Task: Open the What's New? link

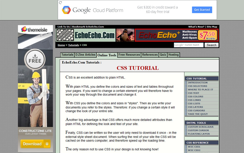Action: [x=196, y=27]
